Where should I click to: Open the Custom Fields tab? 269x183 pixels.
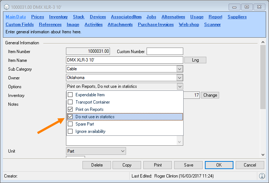(20, 25)
